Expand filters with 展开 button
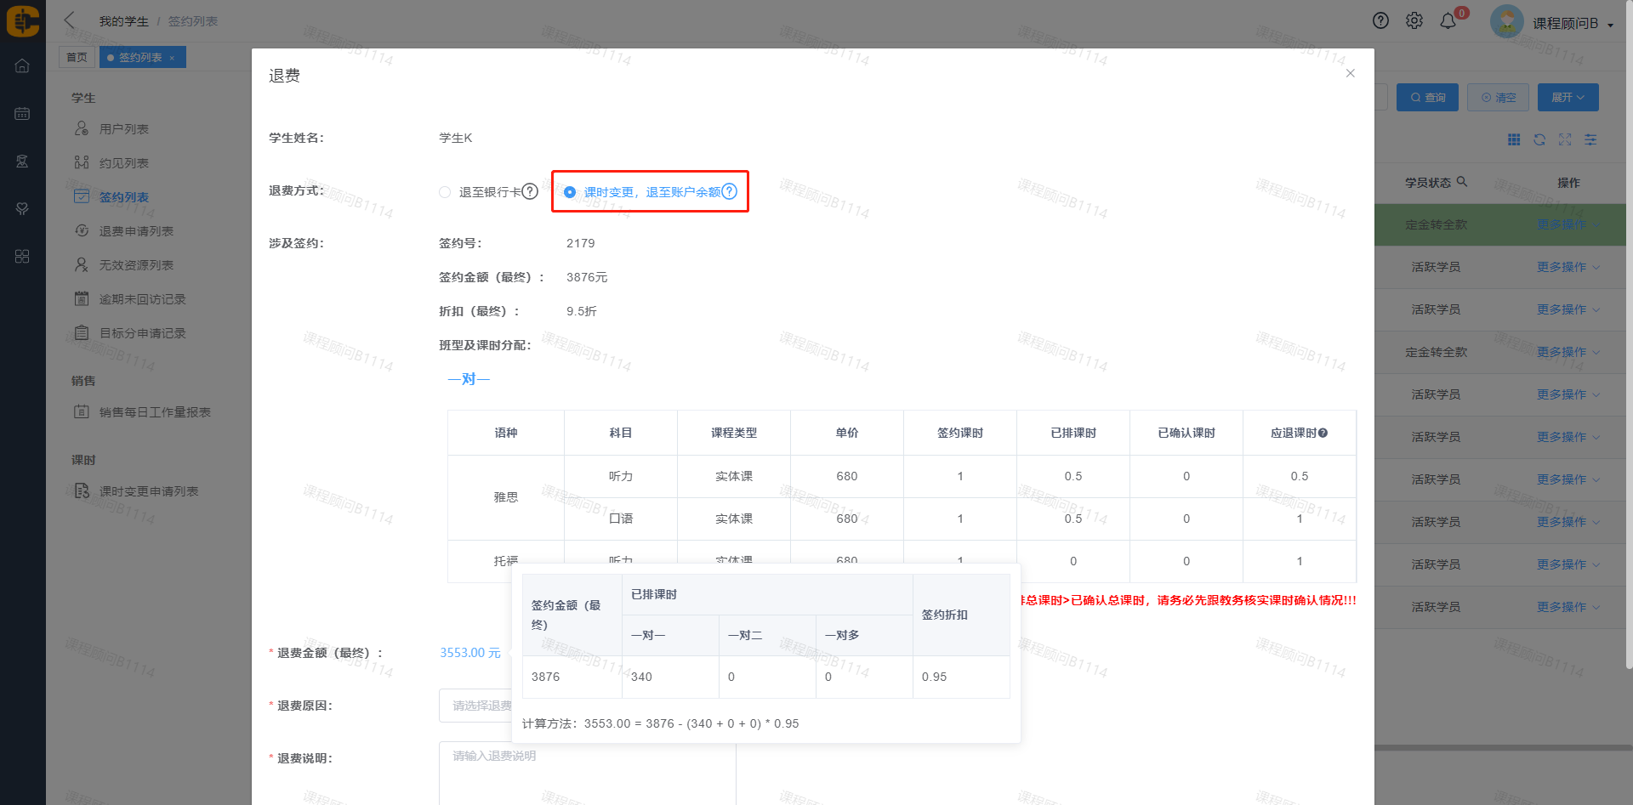The height and width of the screenshot is (805, 1633). [x=1568, y=98]
